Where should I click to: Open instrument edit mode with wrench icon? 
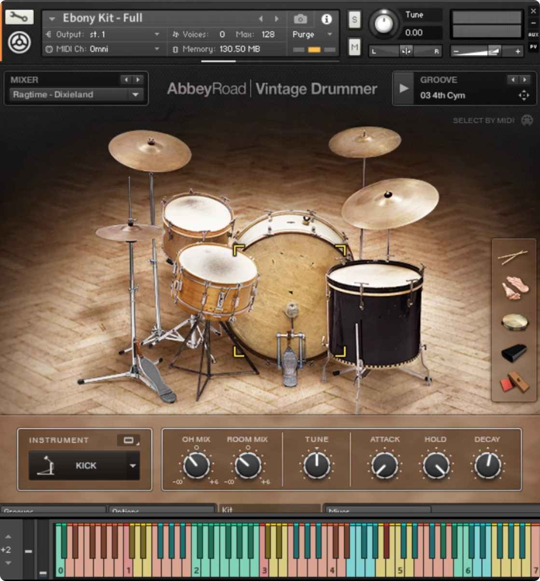point(19,17)
